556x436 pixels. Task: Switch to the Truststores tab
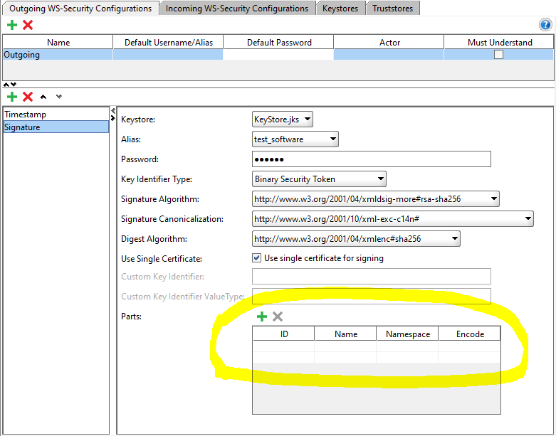click(x=392, y=9)
